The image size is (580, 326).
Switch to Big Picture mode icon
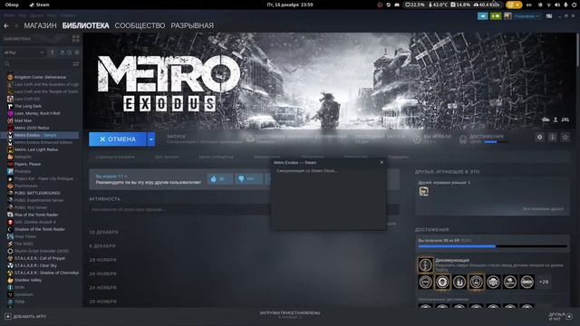coord(549,16)
